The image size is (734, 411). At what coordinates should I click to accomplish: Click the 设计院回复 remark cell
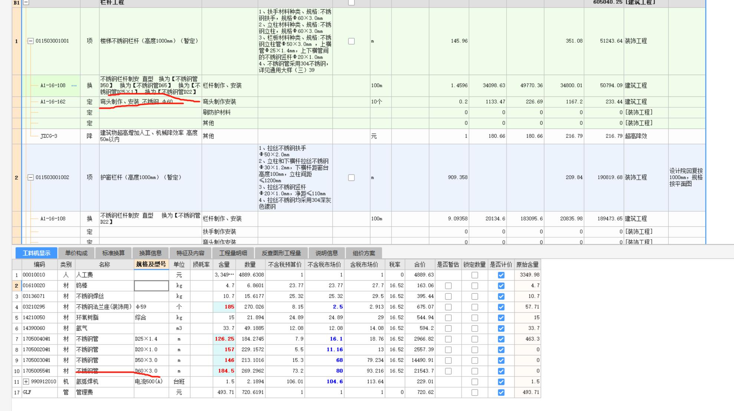687,177
